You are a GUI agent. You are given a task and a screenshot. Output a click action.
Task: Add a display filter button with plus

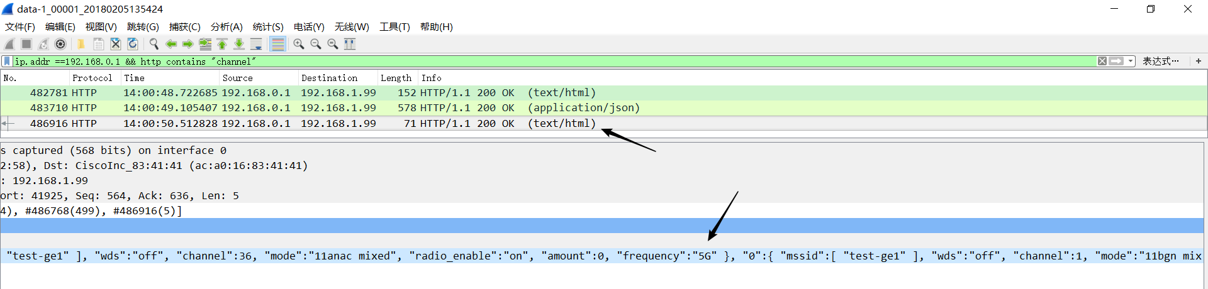pyautogui.click(x=1199, y=61)
